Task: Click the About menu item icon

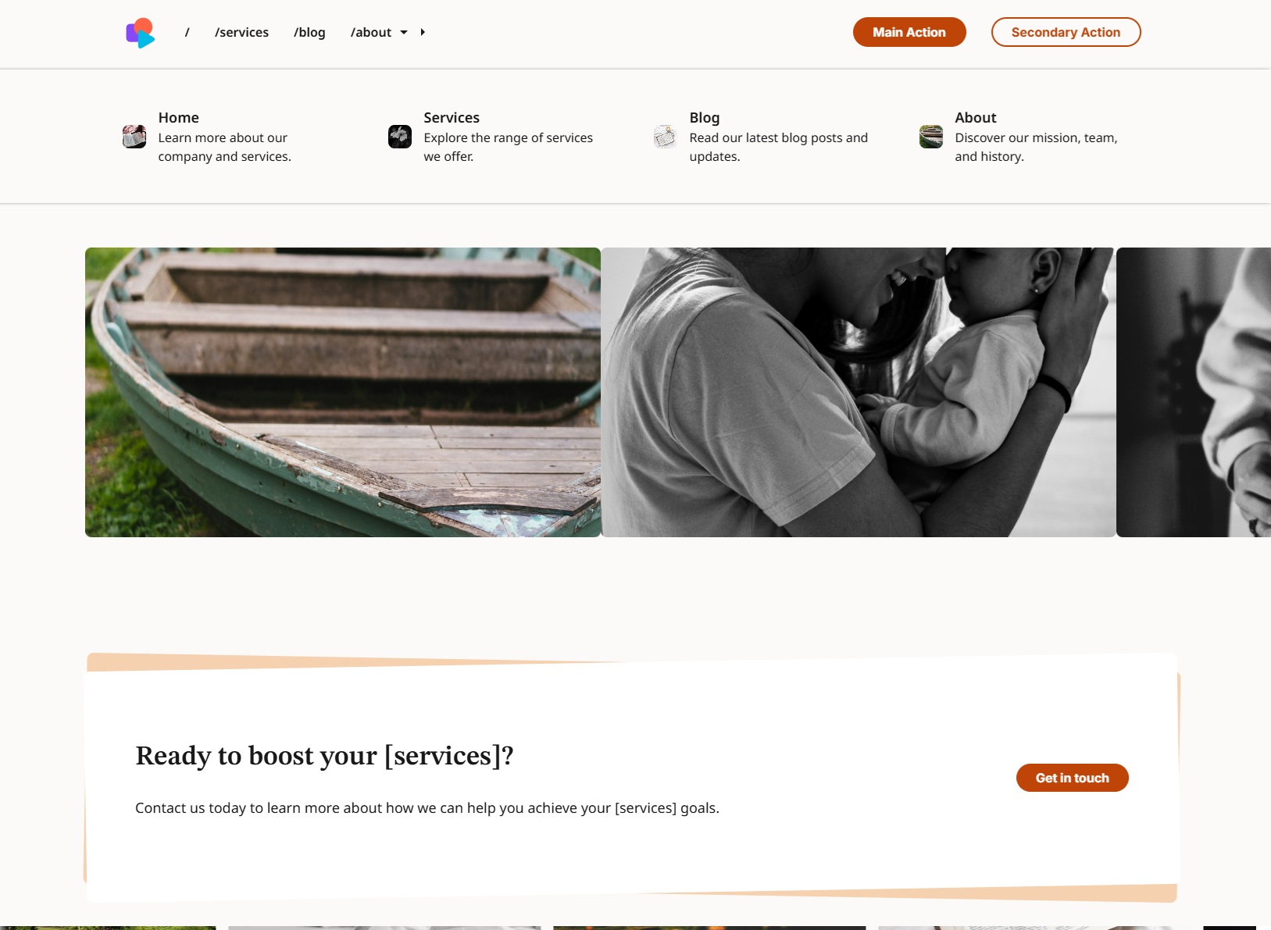Action: pos(931,137)
